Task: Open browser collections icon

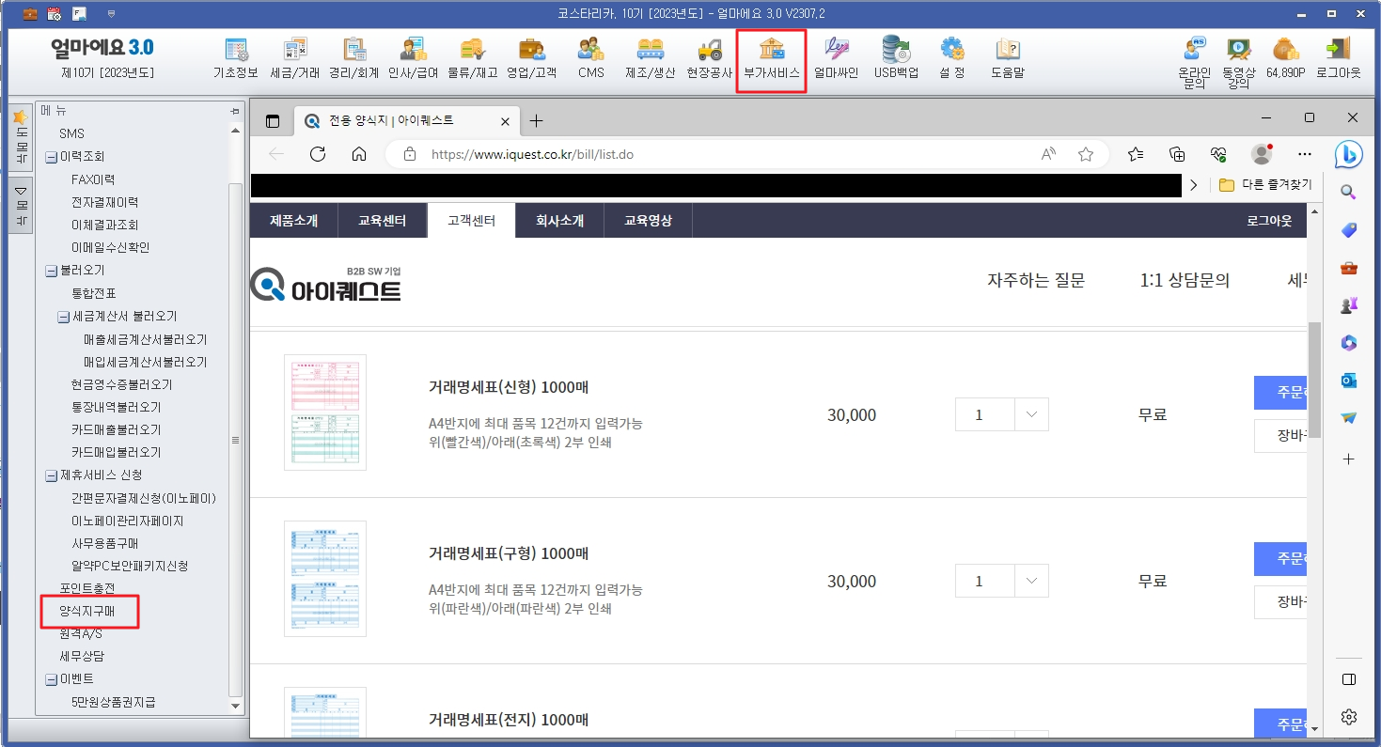Action: pyautogui.click(x=1177, y=154)
